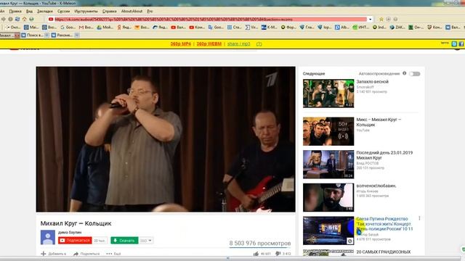Click the Facebook icon in yellow bar

pos(461,43)
